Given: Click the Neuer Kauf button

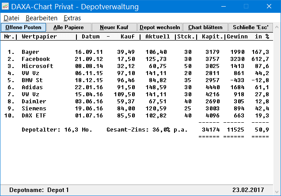Looking at the screenshot, I should coord(114,27).
